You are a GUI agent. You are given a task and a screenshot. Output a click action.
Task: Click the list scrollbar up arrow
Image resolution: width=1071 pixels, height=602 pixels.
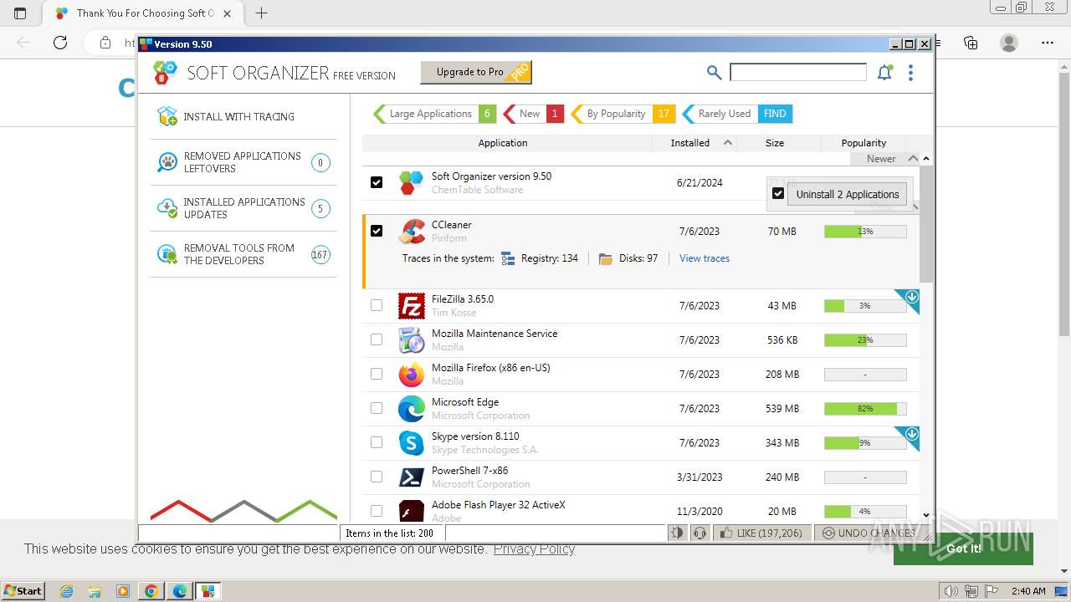925,159
